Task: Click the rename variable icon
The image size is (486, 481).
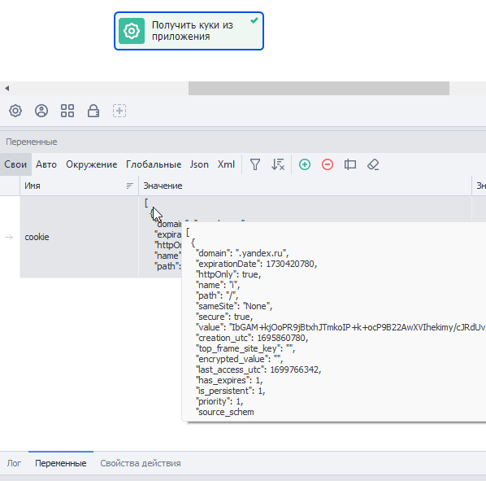Action: click(x=350, y=164)
